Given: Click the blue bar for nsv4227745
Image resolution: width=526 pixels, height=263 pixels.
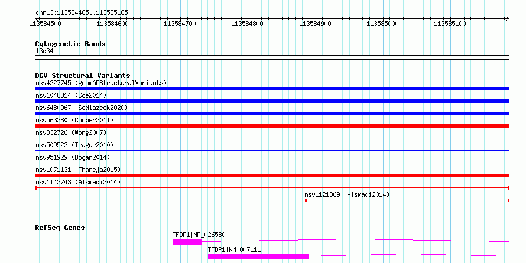Looking at the screenshot, I should (x=272, y=89).
